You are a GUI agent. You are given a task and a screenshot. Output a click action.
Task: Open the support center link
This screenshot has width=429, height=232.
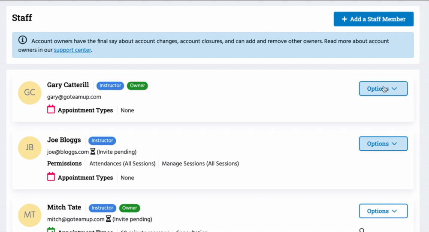pyautogui.click(x=73, y=50)
